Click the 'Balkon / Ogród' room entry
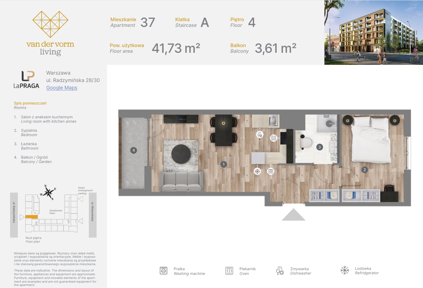 coord(34,157)
